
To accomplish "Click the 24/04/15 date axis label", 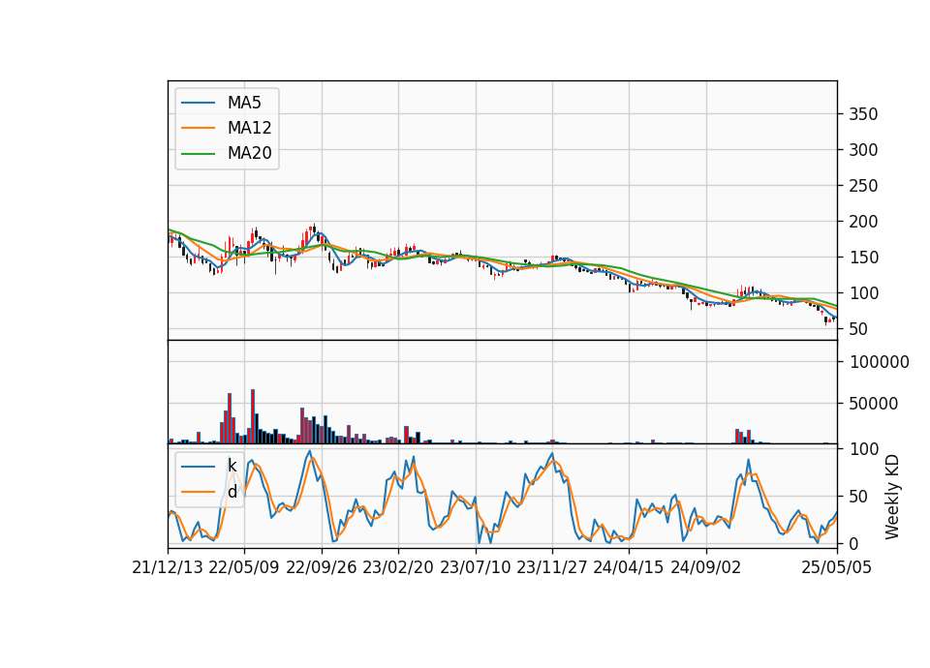I will point(628,567).
